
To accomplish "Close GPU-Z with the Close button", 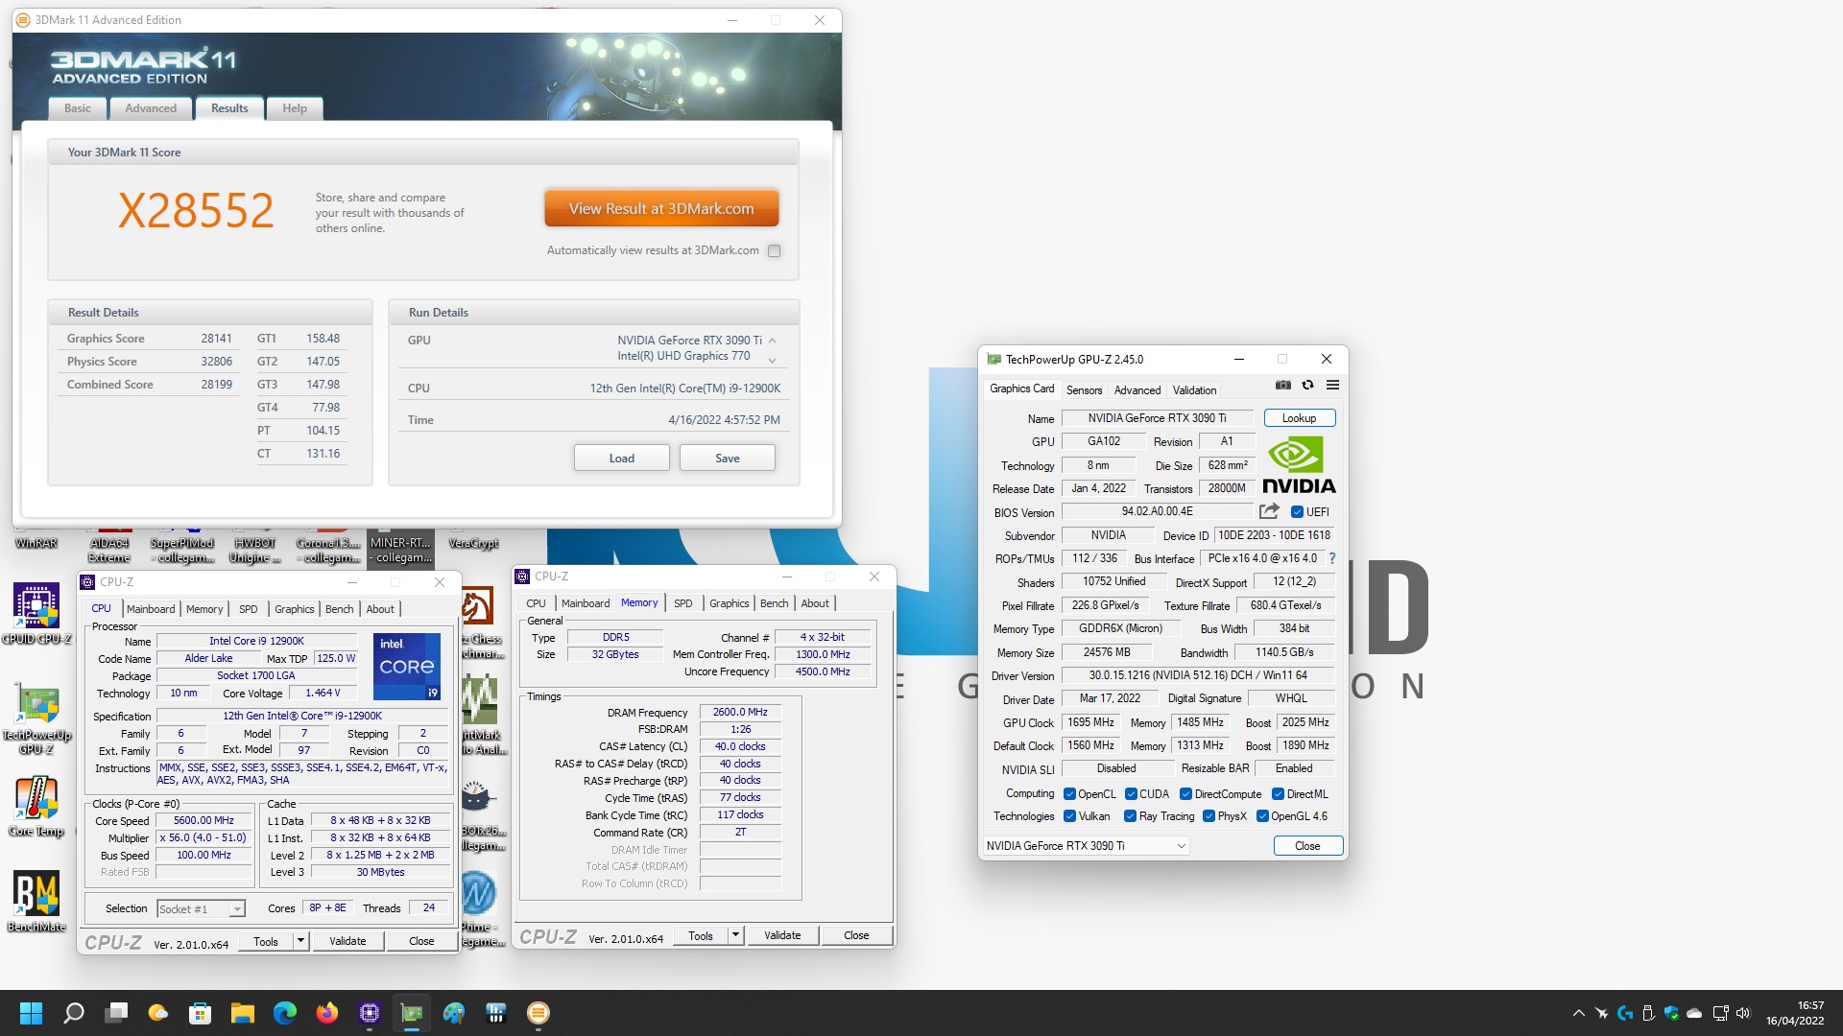I will click(1307, 846).
